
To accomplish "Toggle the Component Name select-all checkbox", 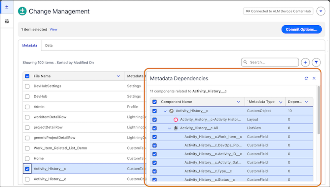I will point(154,102).
